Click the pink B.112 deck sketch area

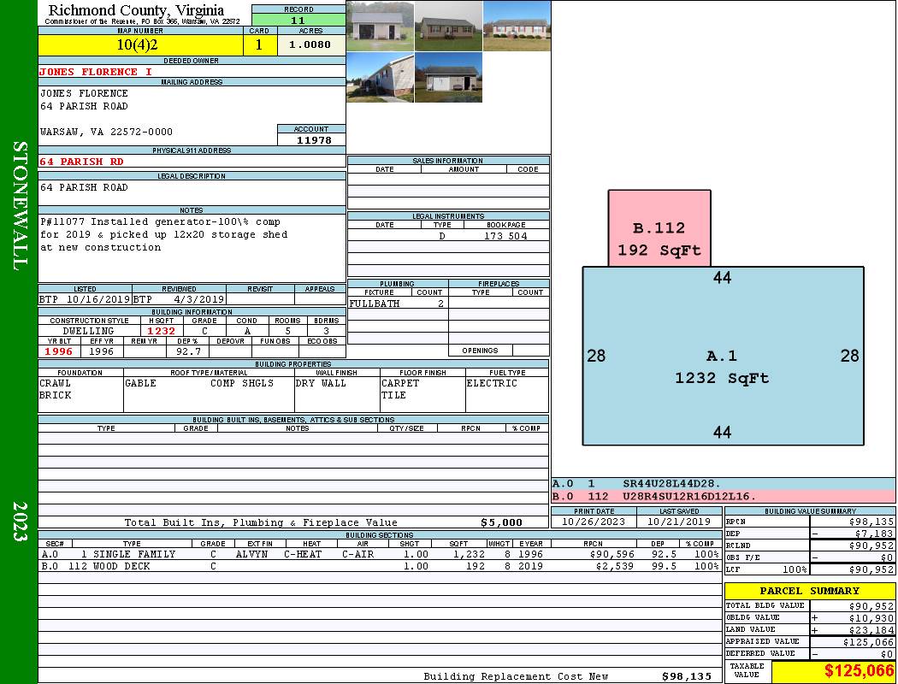pos(659,228)
